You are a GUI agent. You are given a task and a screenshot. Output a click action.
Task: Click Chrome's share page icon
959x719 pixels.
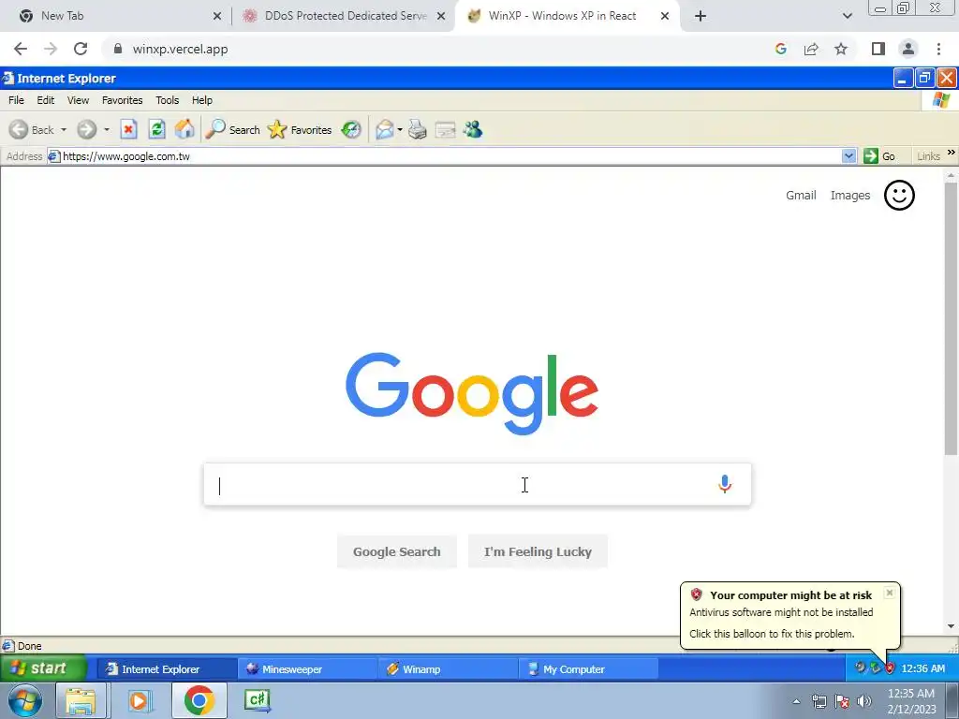811,49
